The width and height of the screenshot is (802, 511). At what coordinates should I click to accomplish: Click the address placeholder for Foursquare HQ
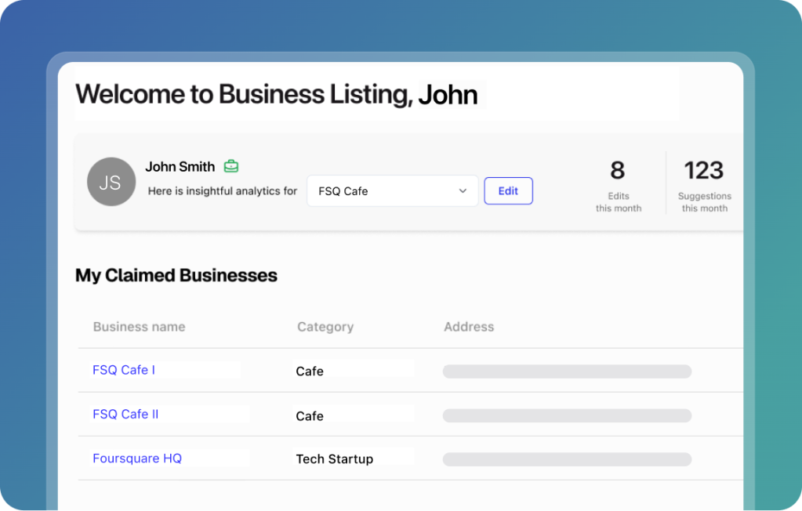[x=567, y=459]
